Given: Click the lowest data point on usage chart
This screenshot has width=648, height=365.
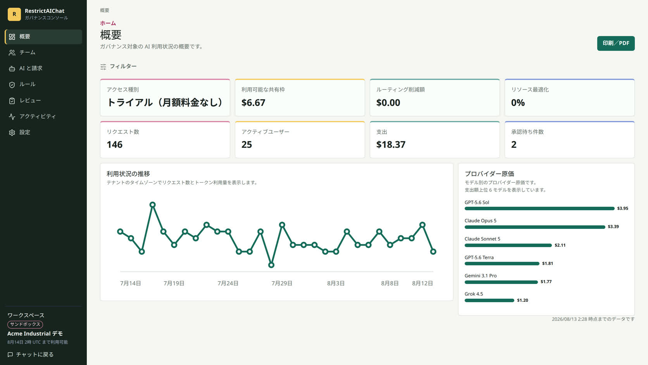Looking at the screenshot, I should 271,265.
